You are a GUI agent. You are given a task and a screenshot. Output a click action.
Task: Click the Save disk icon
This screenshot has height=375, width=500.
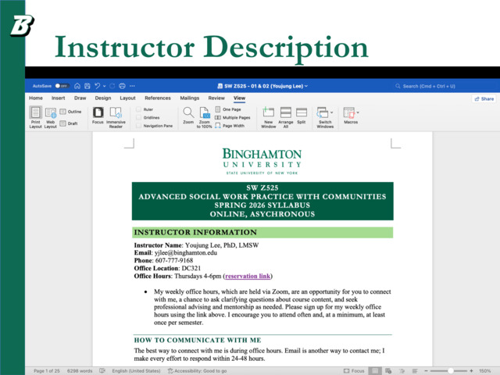[x=87, y=86]
